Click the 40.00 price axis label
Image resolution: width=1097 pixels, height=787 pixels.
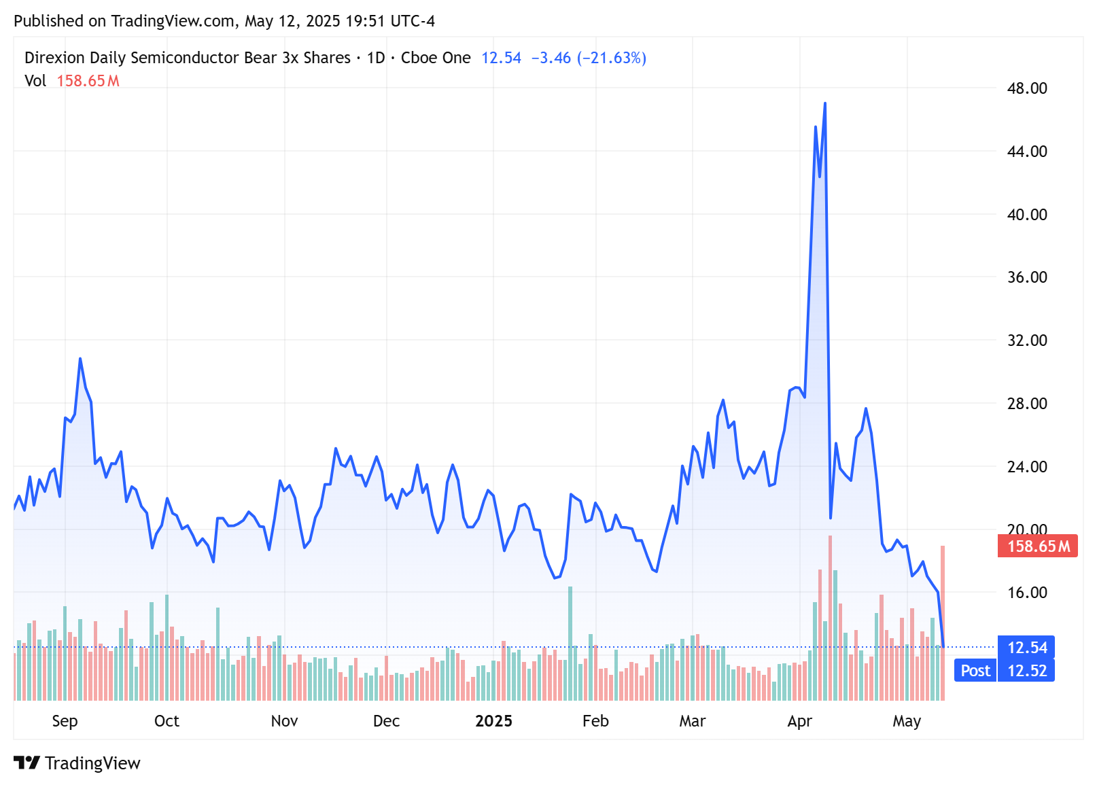[1027, 215]
